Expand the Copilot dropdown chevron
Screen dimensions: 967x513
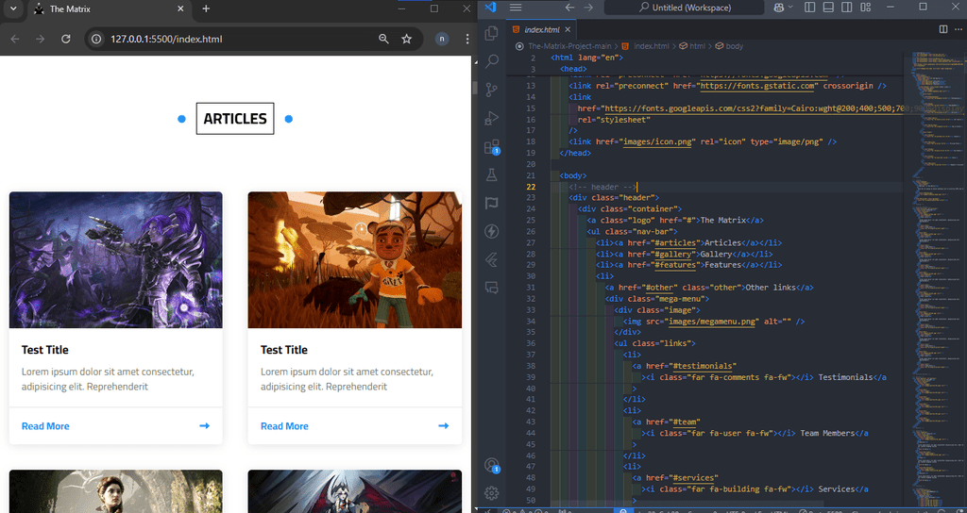tap(789, 8)
